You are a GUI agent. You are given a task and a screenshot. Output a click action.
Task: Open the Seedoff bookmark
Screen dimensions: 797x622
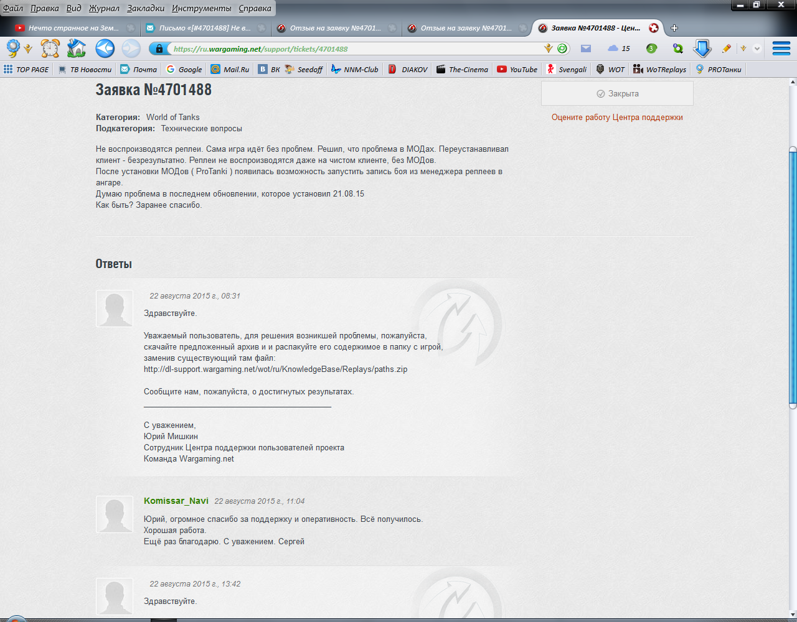point(304,70)
